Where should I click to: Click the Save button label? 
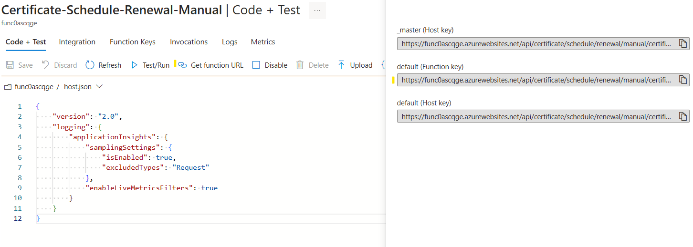coord(25,65)
